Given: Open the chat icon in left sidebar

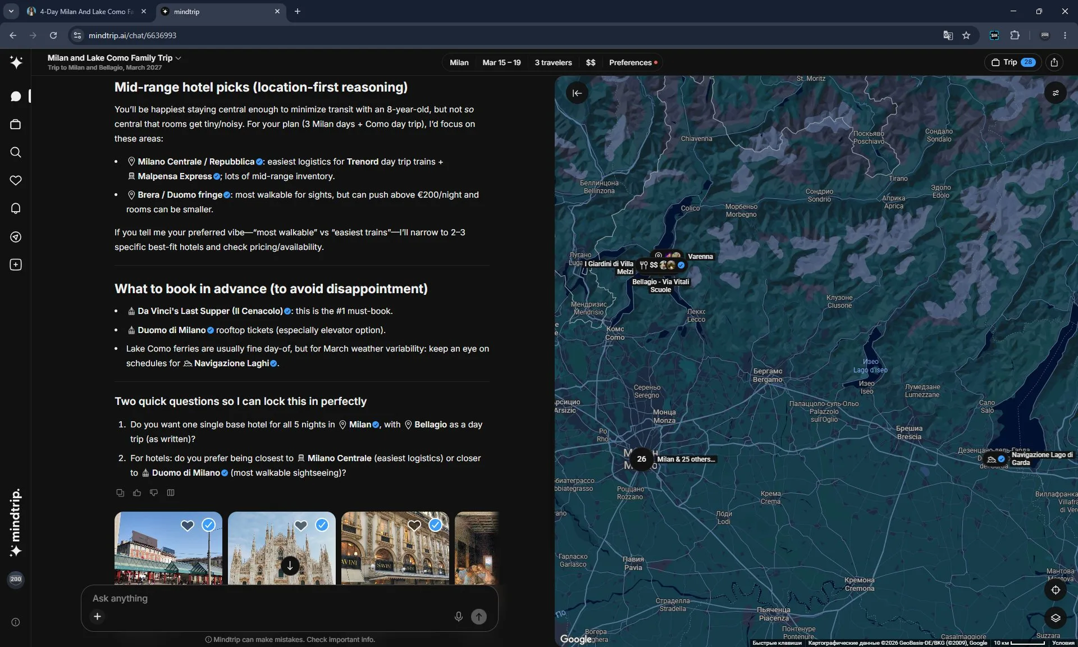Looking at the screenshot, I should point(16,96).
